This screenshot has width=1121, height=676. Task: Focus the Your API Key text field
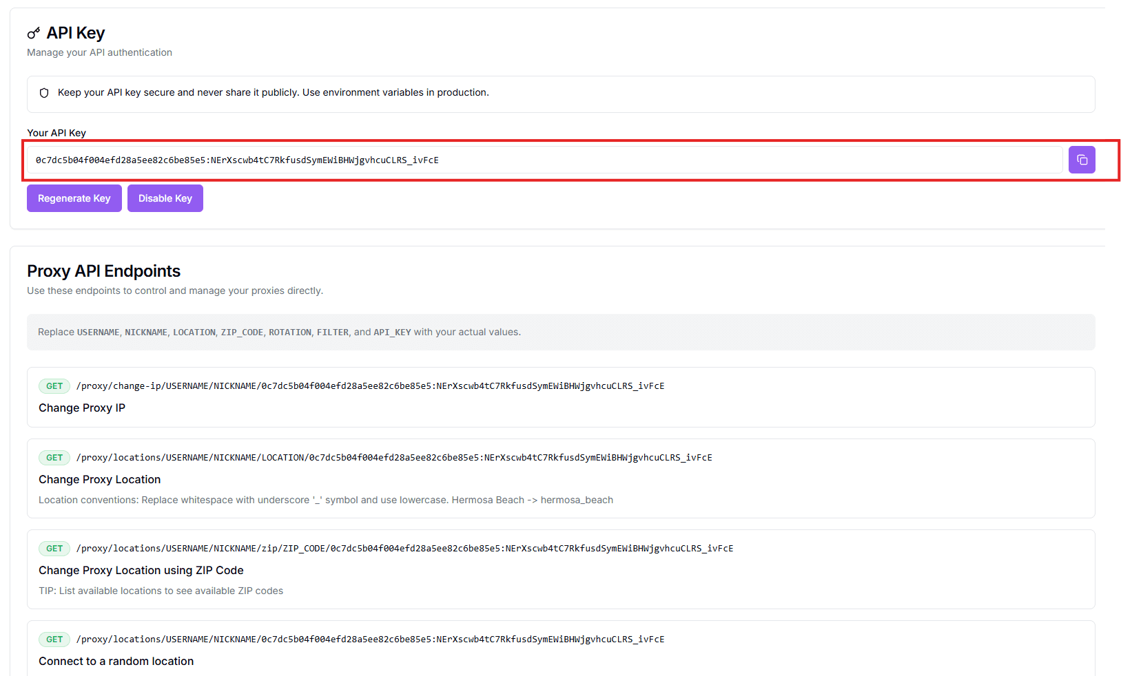(x=544, y=160)
